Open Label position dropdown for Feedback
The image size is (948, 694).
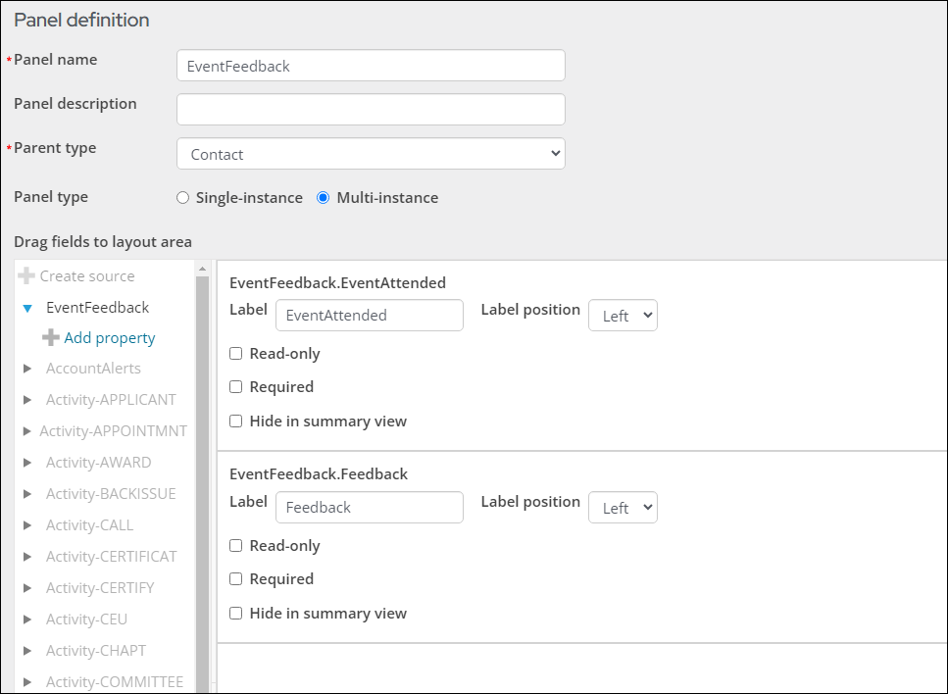coord(623,508)
